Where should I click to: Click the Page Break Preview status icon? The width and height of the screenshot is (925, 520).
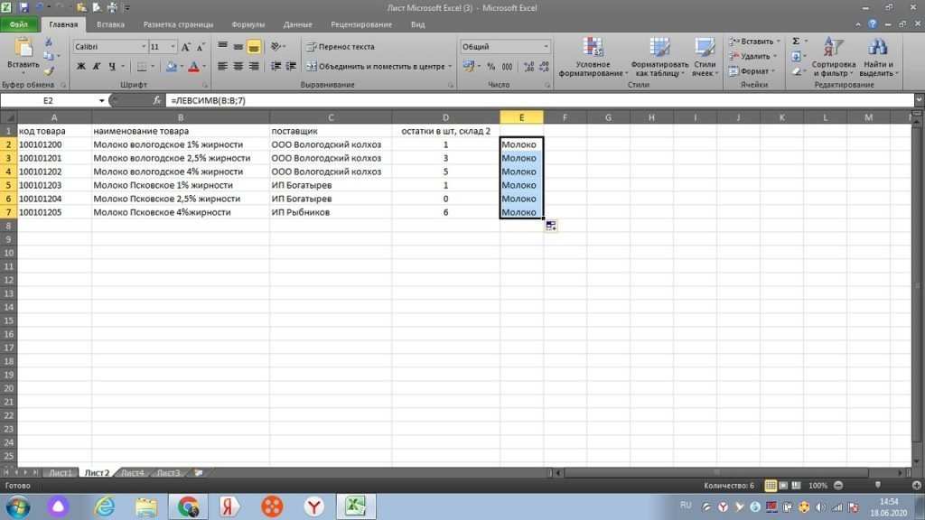coord(797,485)
